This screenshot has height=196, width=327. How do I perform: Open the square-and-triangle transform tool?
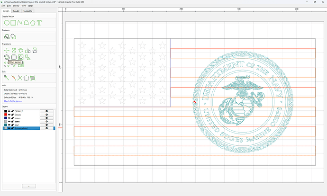28,57
